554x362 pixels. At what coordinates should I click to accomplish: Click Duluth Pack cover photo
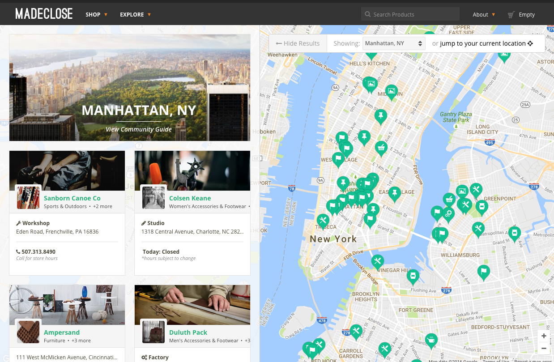pyautogui.click(x=192, y=305)
